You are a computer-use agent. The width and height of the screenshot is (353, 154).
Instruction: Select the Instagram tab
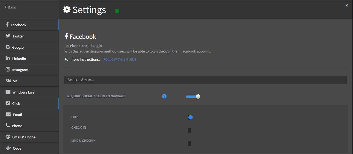[29, 69]
